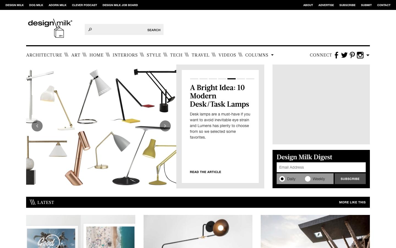The height and width of the screenshot is (248, 396).
Task: Click Read The Article link
Action: pos(205,172)
